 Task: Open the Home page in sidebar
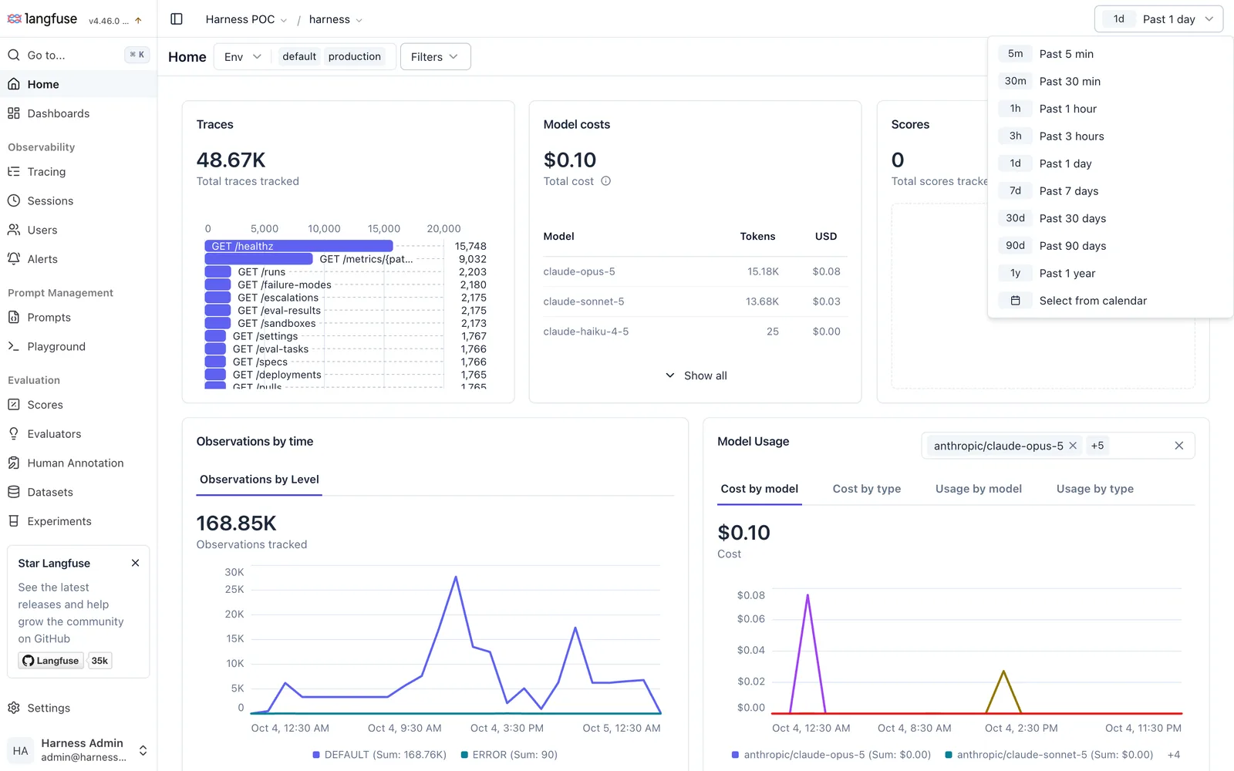point(78,84)
